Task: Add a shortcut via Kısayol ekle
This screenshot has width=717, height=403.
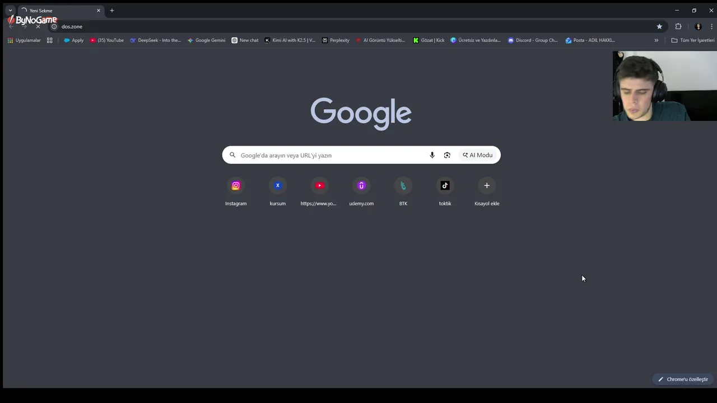Action: (x=487, y=191)
